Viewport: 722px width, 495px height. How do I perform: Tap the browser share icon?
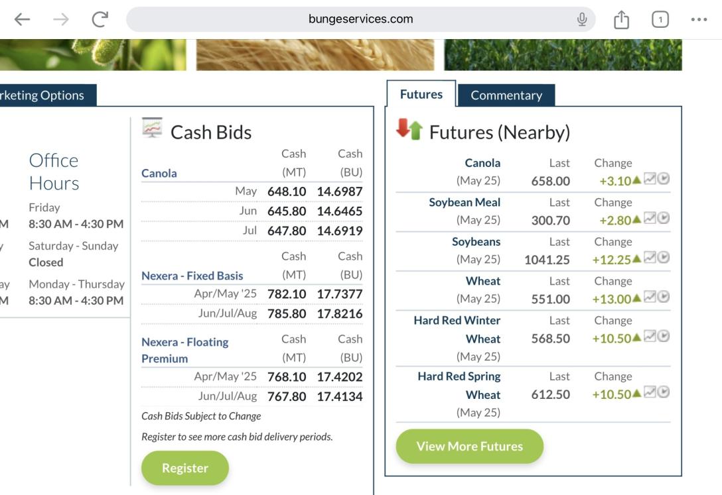coord(621,19)
